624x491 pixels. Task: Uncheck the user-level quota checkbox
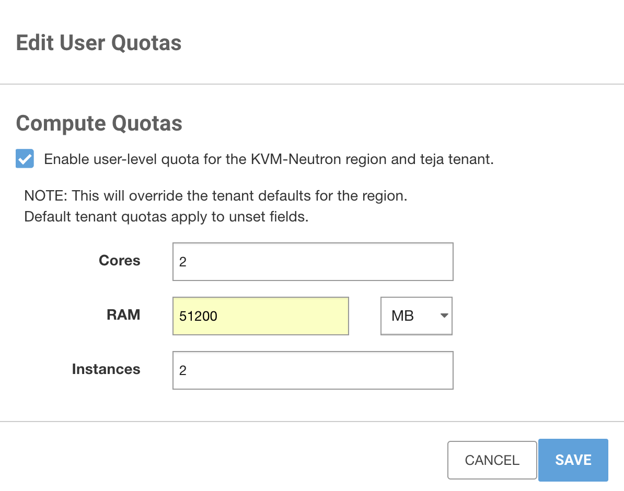[x=25, y=158]
